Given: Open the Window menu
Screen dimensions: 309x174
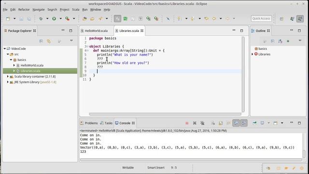Looking at the screenshot, I should 96,10.
